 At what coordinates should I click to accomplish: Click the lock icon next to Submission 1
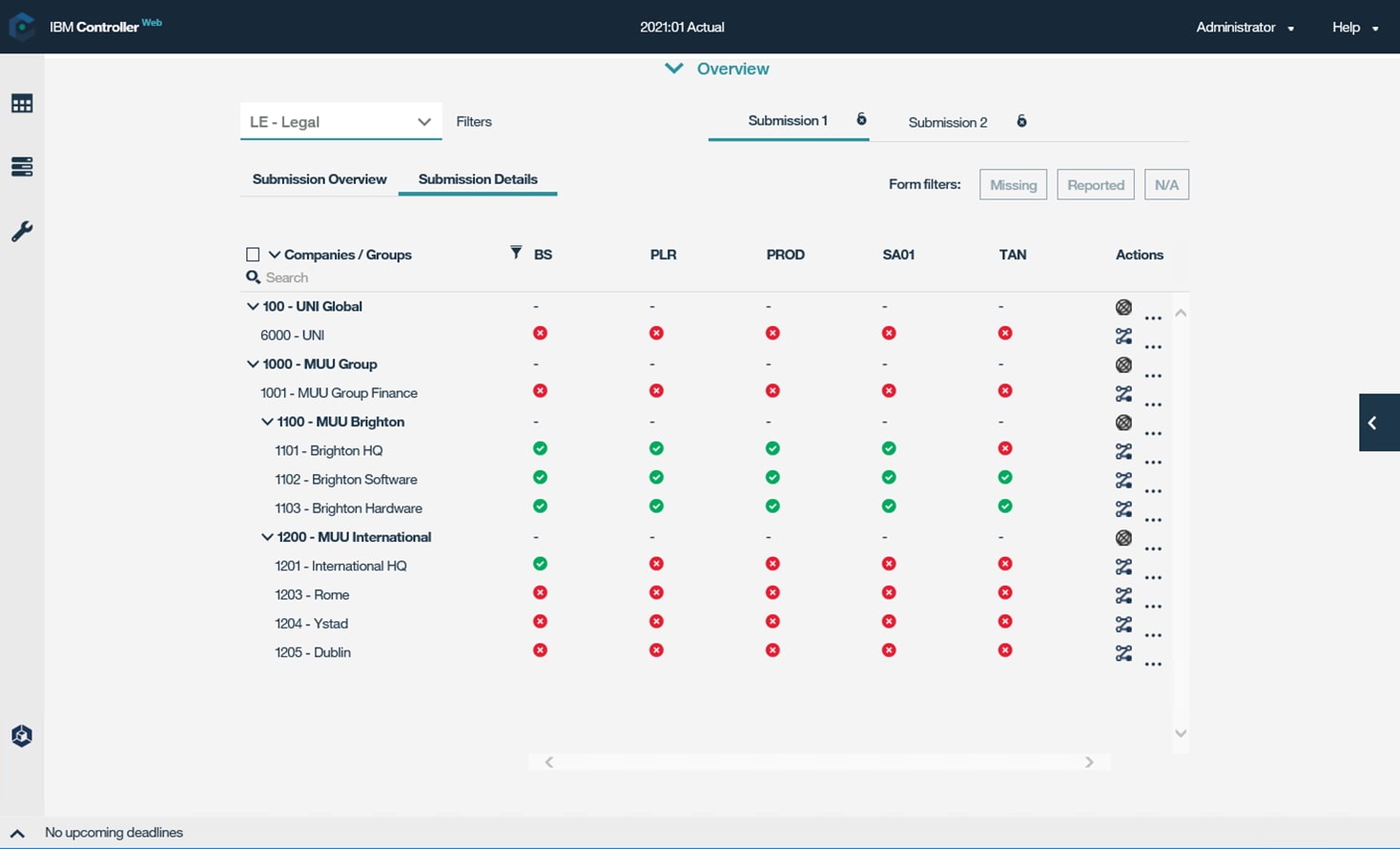[x=861, y=120]
